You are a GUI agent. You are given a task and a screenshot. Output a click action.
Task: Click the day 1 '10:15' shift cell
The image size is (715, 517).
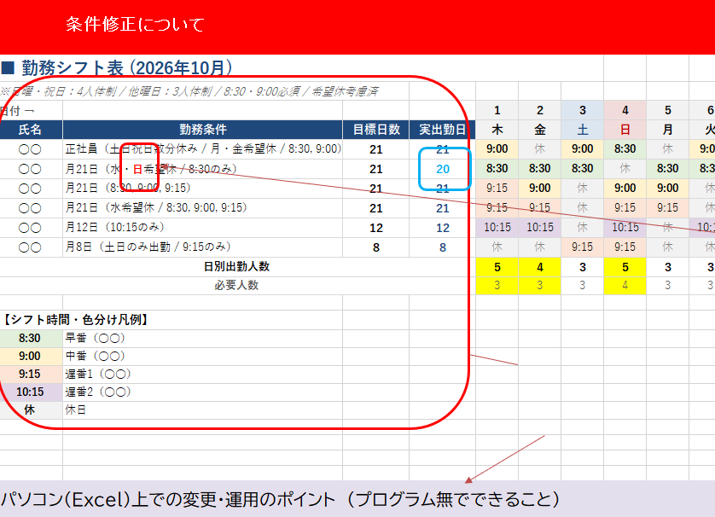pyautogui.click(x=497, y=228)
